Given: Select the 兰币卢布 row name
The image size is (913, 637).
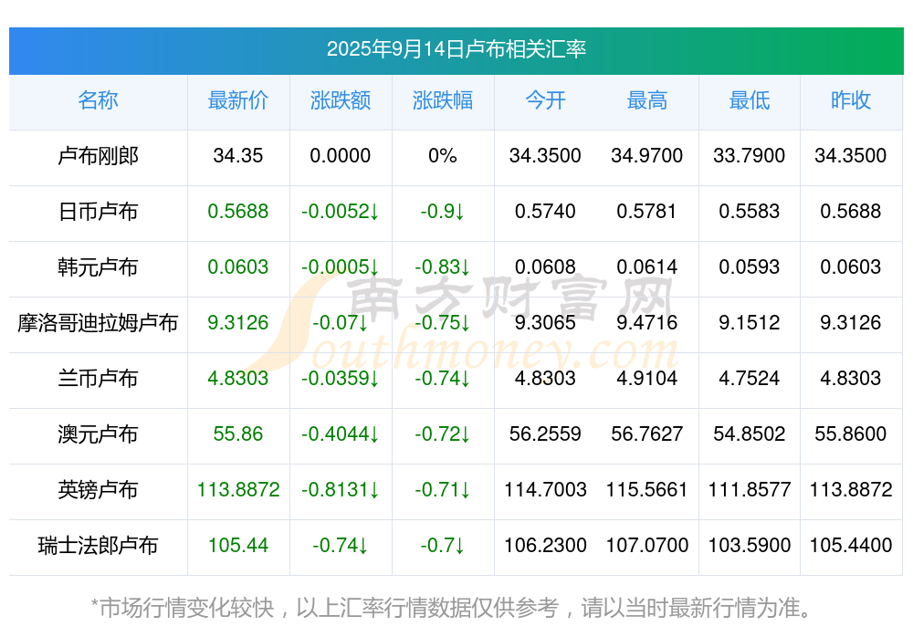Looking at the screenshot, I should coord(98,379).
